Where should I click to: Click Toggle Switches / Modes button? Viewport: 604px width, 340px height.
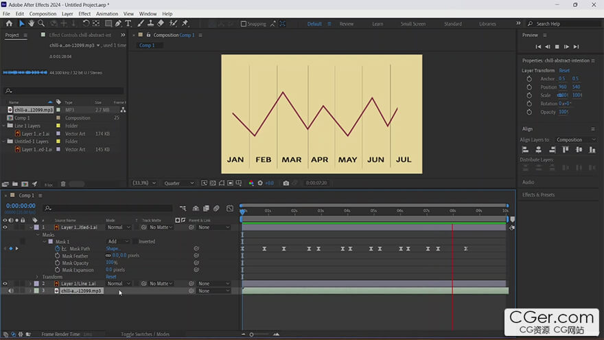click(x=146, y=335)
